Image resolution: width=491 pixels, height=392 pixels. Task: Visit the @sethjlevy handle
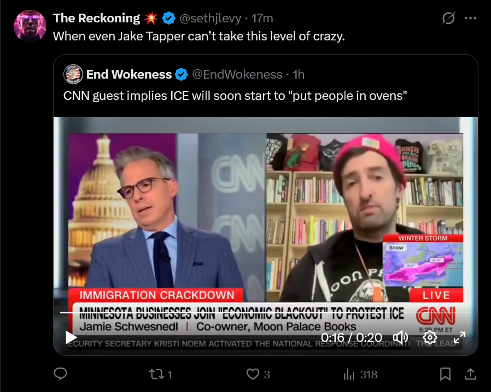210,19
